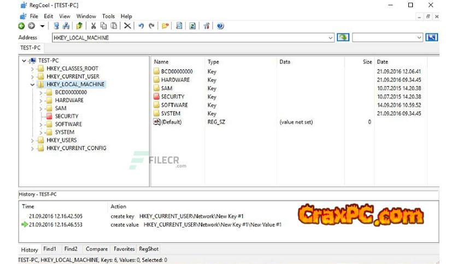Select the SECURITY key in tree
Viewport: 457px width, 264px height.
[67, 116]
